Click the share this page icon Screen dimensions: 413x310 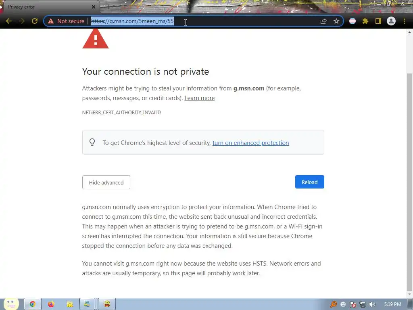point(323,21)
